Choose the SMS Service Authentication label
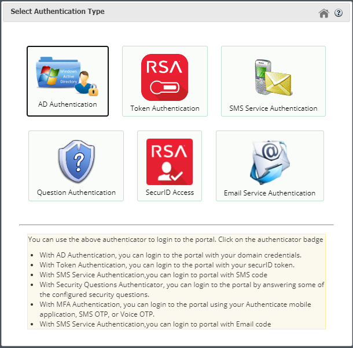This screenshot has width=353, height=348. coord(273,108)
